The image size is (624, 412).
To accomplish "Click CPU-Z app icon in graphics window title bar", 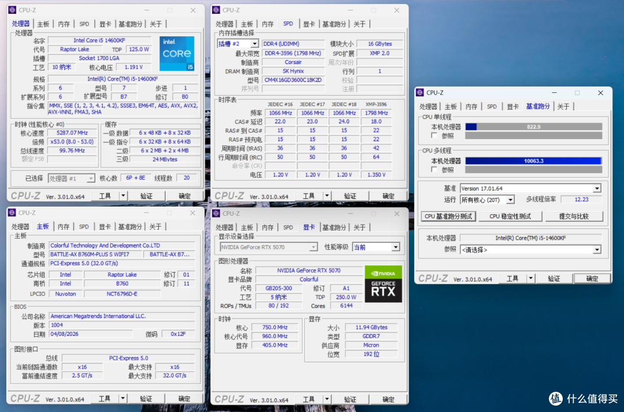I will [216, 214].
